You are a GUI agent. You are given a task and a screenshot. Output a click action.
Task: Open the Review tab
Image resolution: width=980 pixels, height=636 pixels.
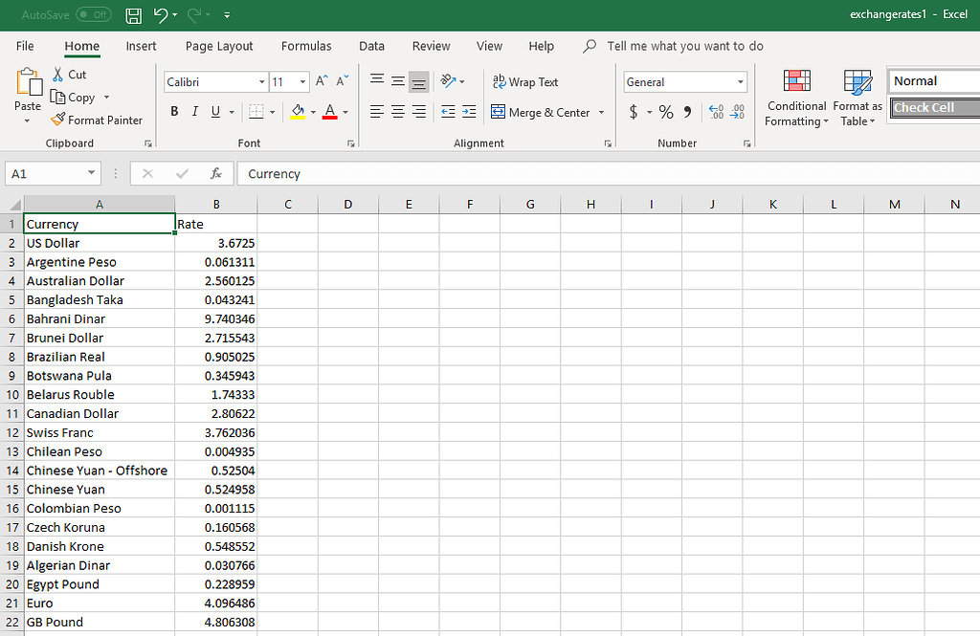coord(431,46)
